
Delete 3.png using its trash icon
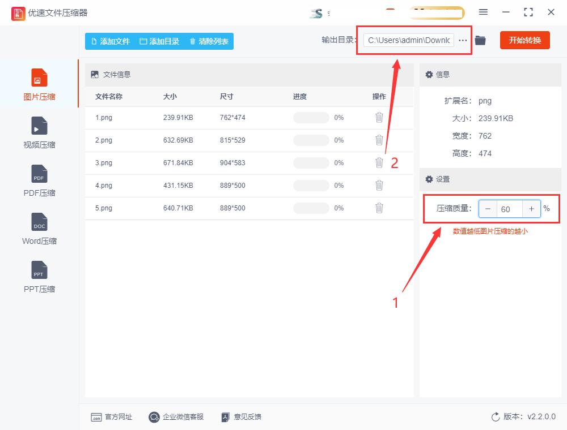tap(379, 163)
